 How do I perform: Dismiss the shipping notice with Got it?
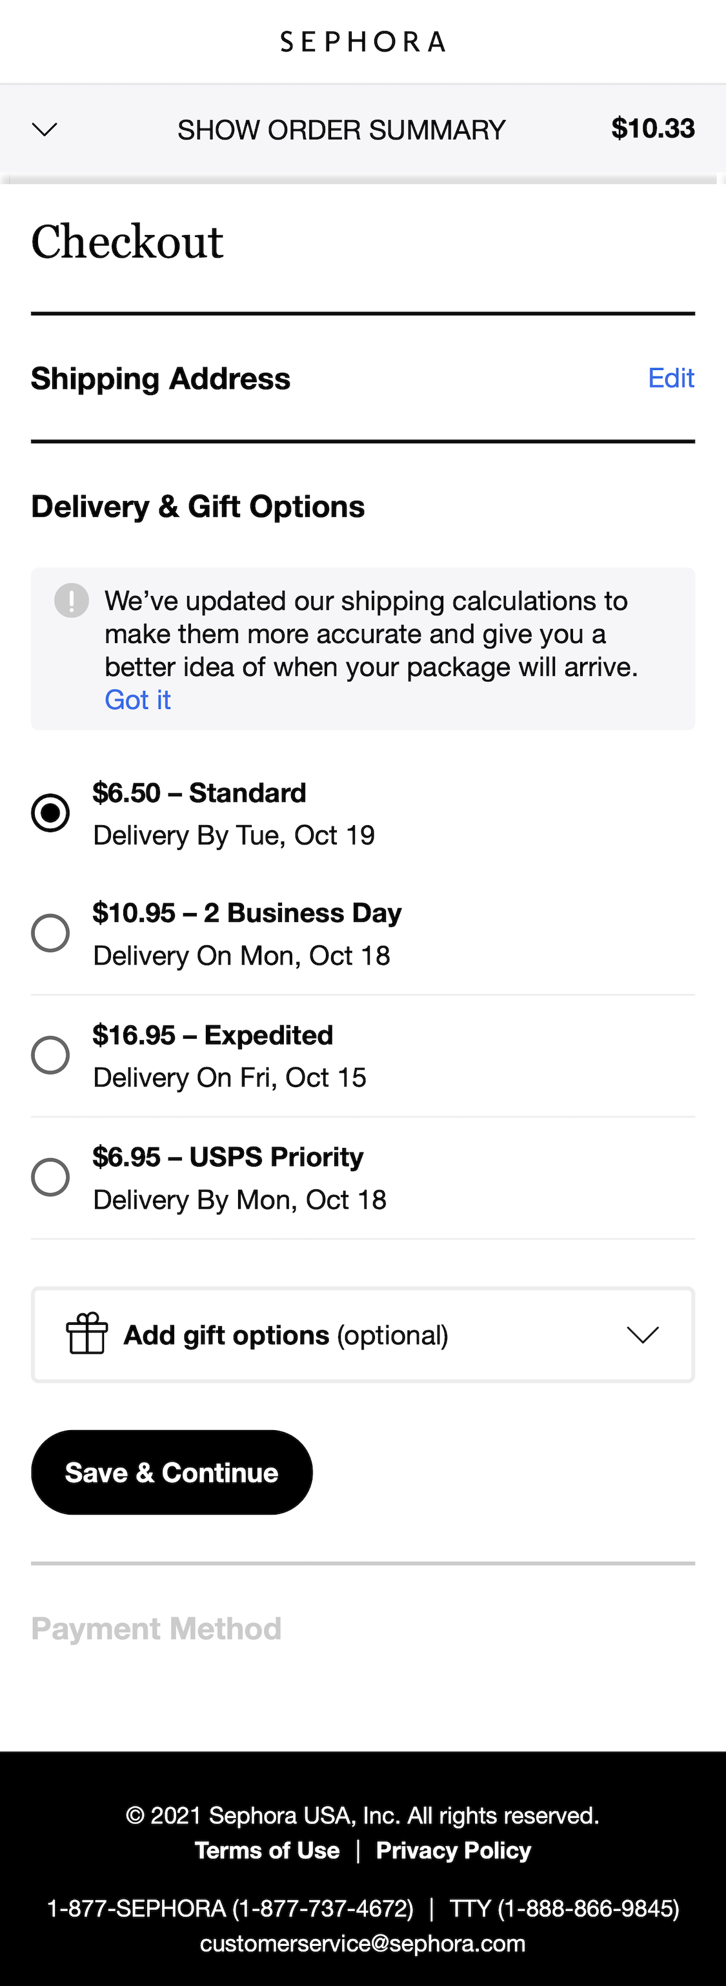tap(138, 700)
